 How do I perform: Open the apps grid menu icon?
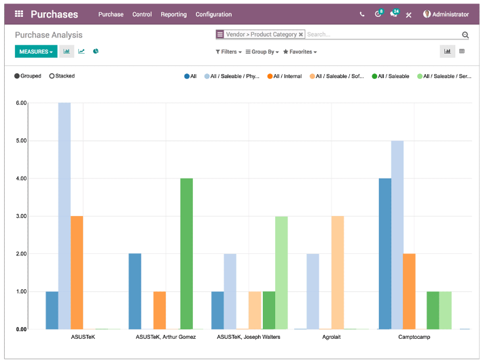click(x=18, y=14)
